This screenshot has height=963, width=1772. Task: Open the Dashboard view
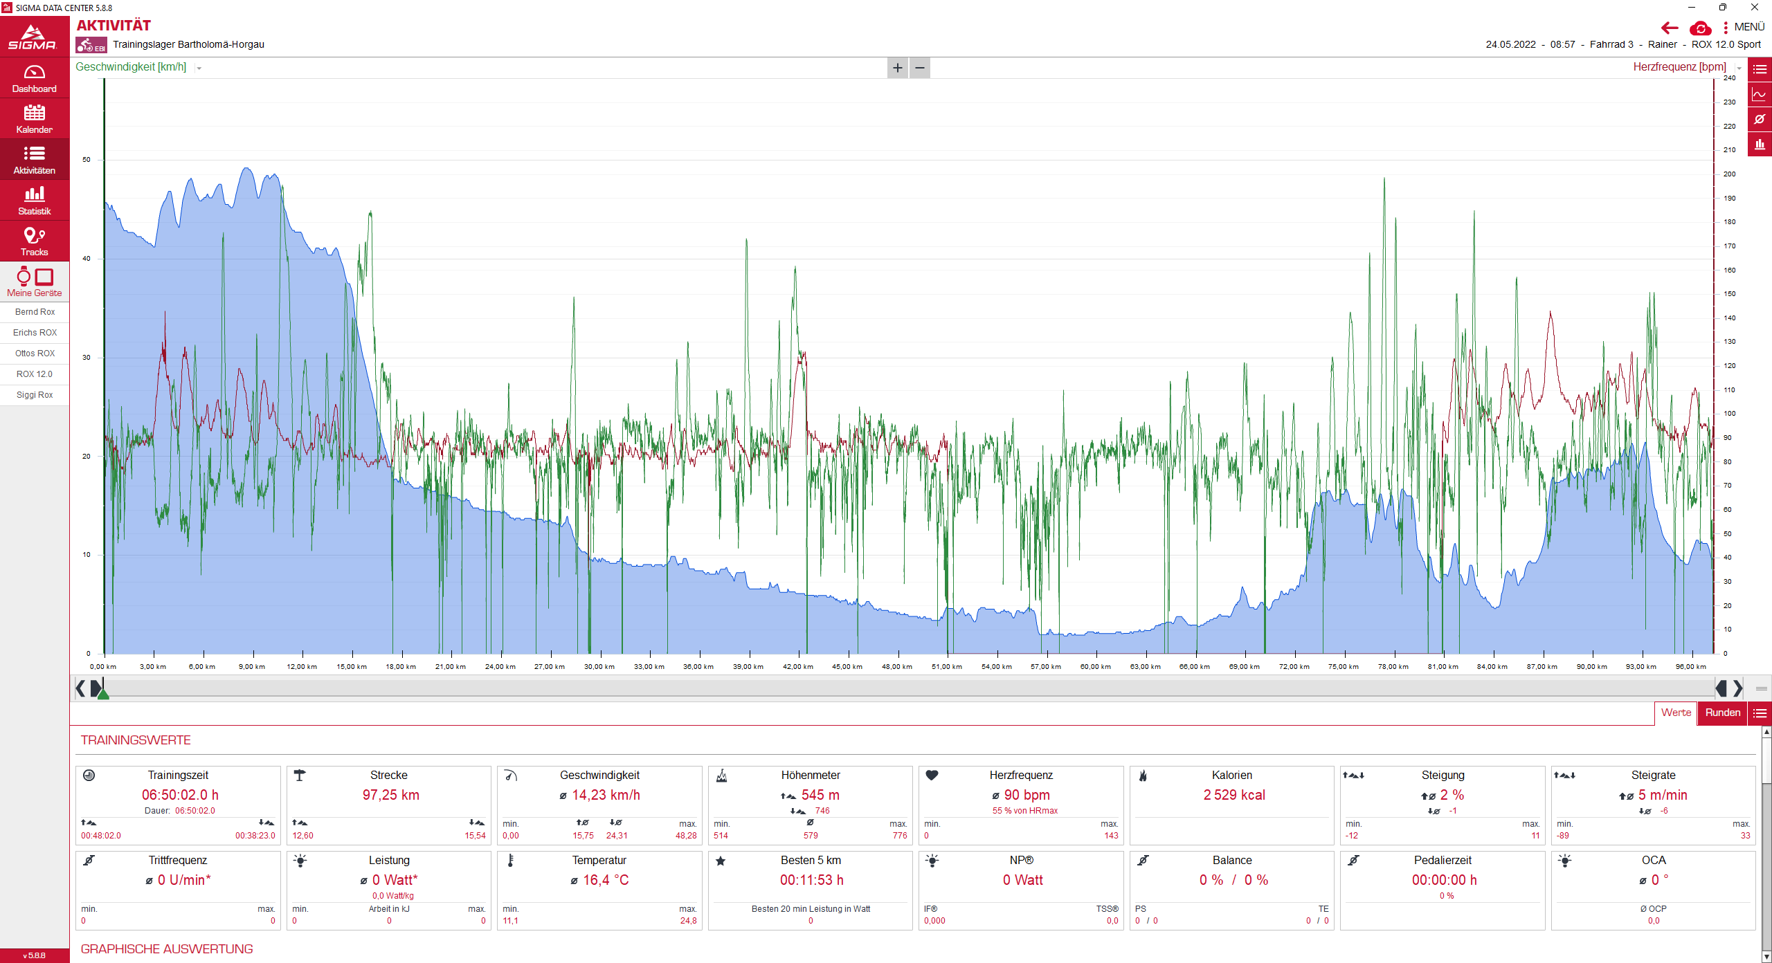point(34,78)
